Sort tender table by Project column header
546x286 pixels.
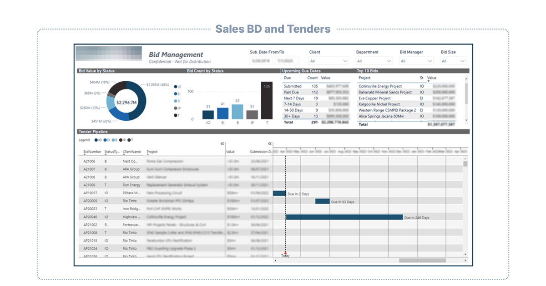152,152
